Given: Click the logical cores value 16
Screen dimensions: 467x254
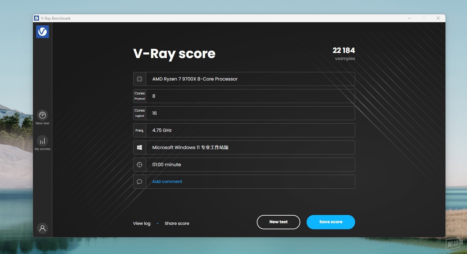Looking at the screenshot, I should (154, 113).
